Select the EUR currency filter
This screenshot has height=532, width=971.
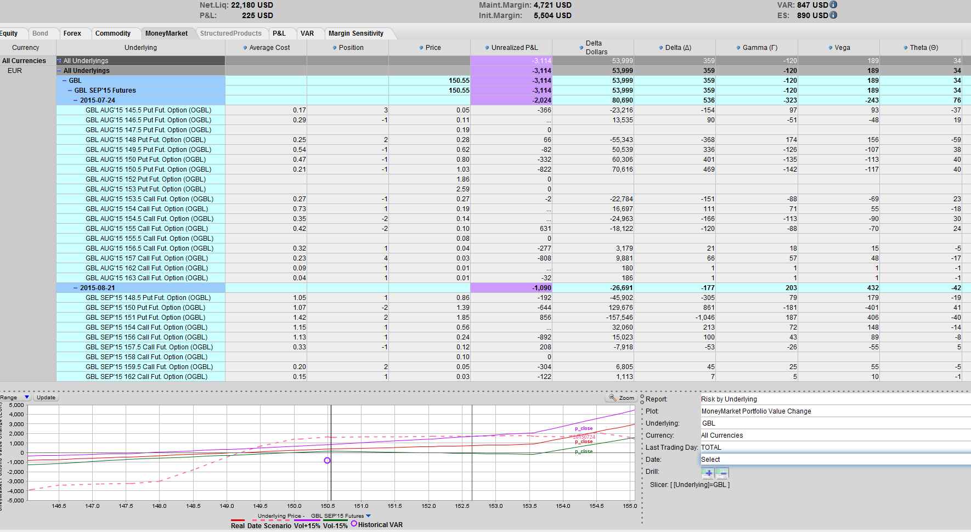[x=15, y=71]
